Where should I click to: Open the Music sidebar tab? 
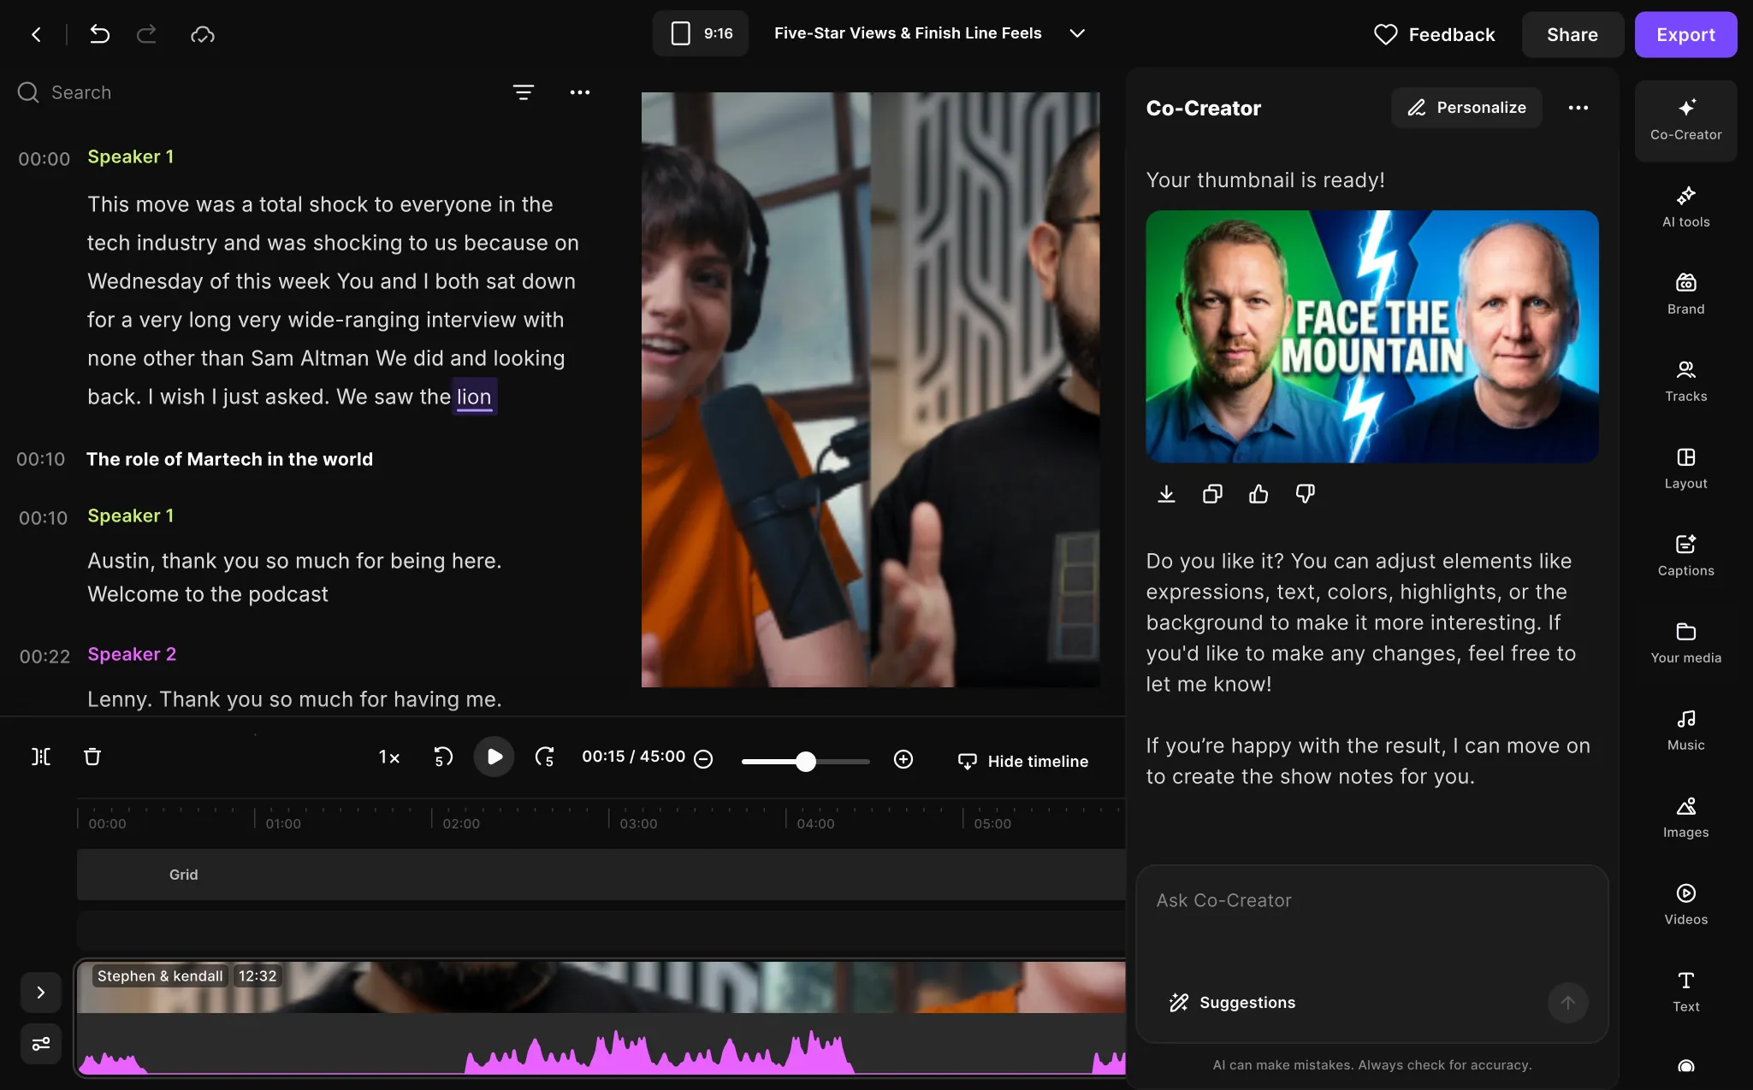[1685, 730]
